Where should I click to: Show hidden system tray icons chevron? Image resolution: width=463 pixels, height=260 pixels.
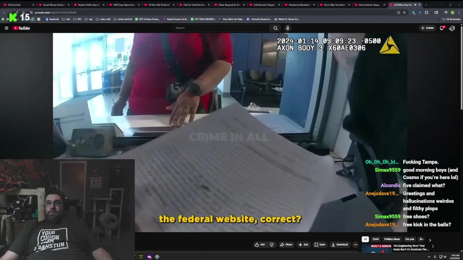coord(429,257)
